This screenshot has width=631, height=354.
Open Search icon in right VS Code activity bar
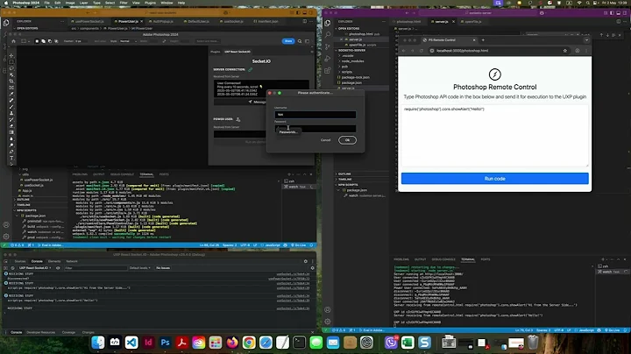[x=328, y=34]
